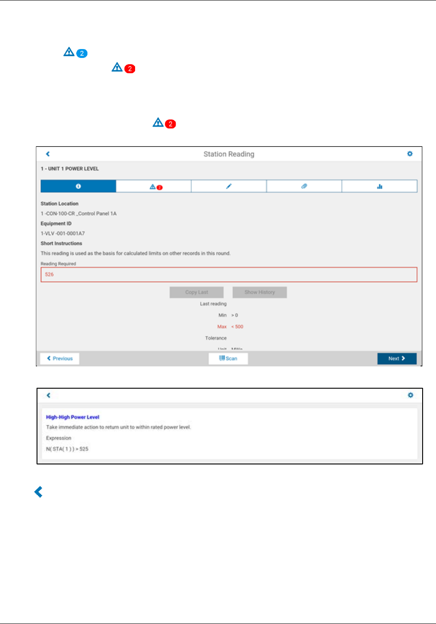Image resolution: width=436 pixels, height=624 pixels.
Task: Select the Max < 500 limit text
Action: [230, 327]
